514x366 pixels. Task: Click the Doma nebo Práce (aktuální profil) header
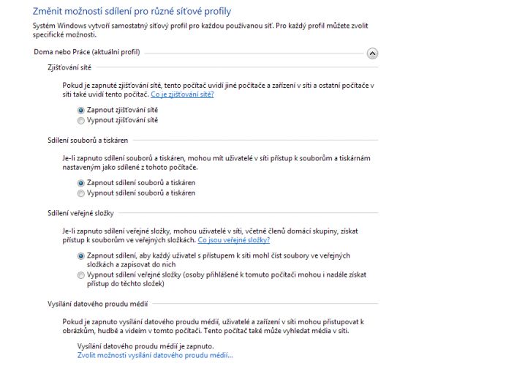[87, 52]
